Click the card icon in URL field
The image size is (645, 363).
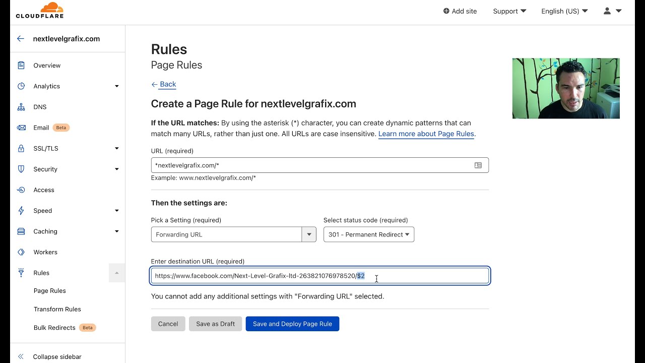point(478,165)
